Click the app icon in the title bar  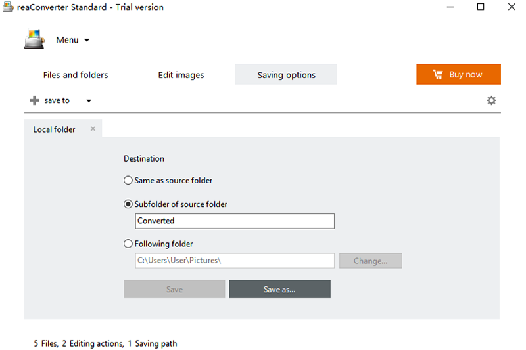(8, 7)
